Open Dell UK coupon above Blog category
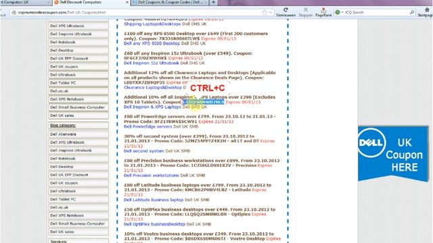 (78, 67)
